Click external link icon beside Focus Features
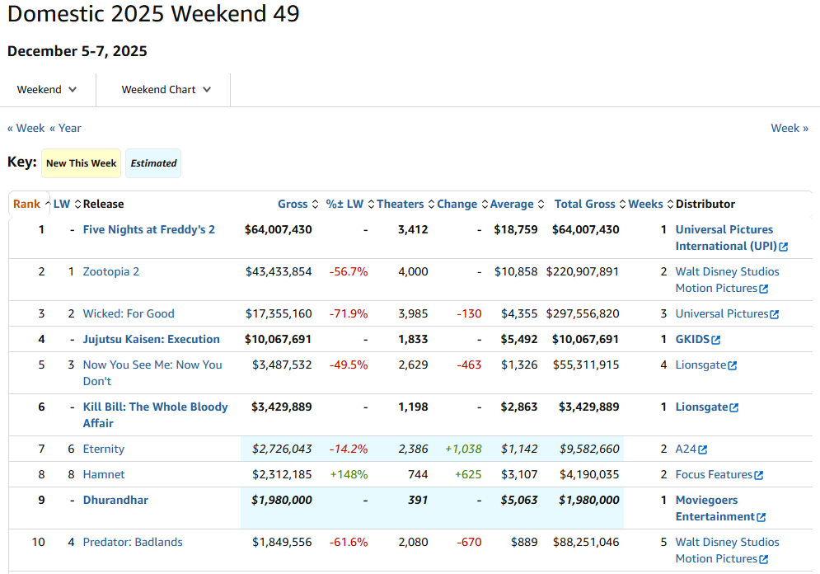 click(759, 475)
